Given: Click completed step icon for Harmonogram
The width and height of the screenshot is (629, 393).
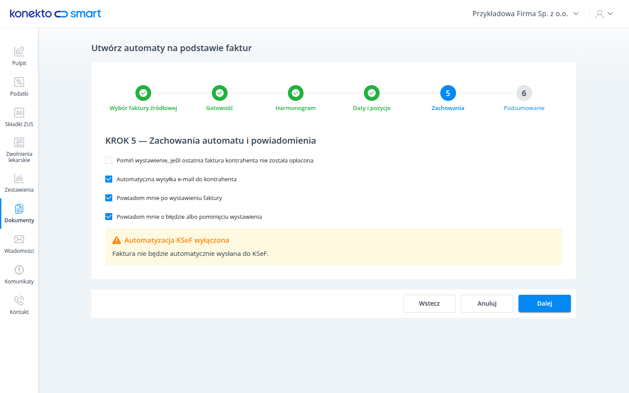Looking at the screenshot, I should click(296, 93).
